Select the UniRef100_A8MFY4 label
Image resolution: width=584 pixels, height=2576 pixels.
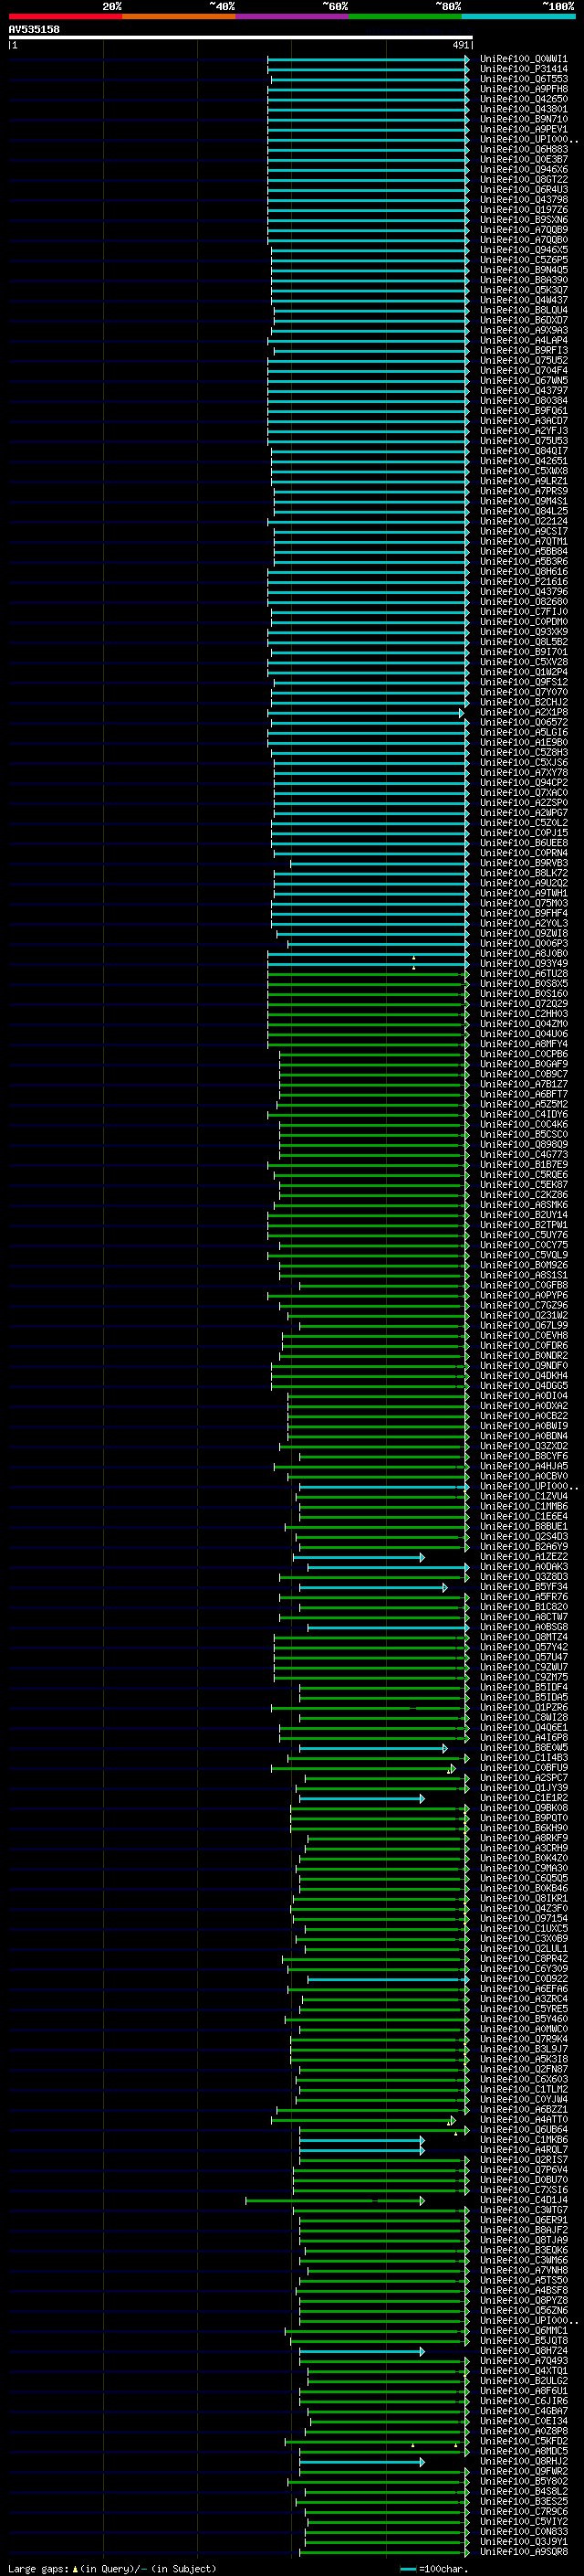(x=523, y=1044)
